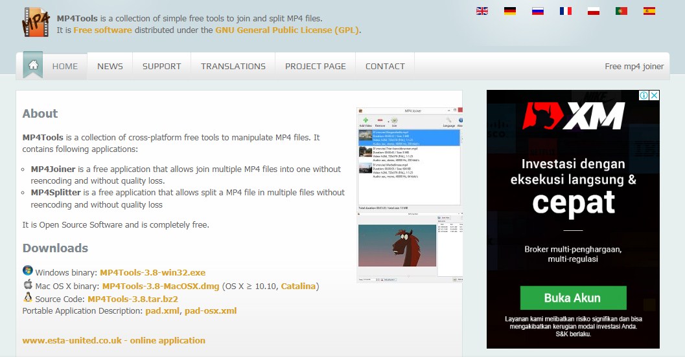Choose the French flag language icon
Viewport: 685px width, 357px height.
(566, 11)
